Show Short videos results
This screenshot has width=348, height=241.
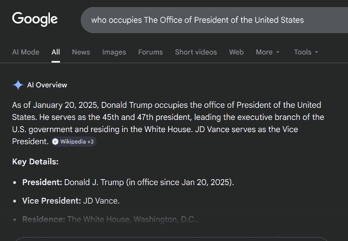coord(196,52)
